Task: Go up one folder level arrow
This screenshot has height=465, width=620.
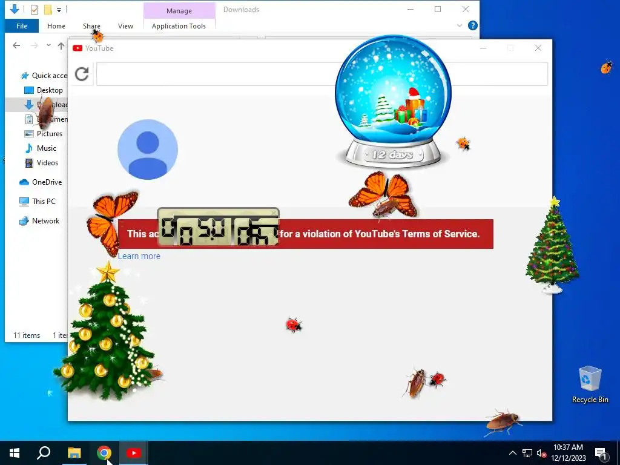Action: (x=61, y=46)
